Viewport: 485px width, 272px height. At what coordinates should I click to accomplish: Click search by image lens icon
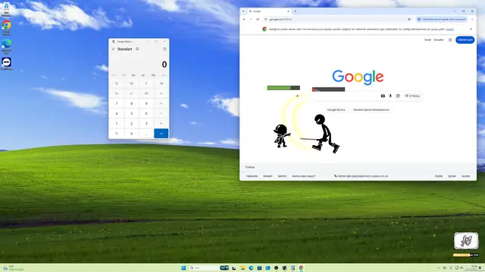coord(398,96)
